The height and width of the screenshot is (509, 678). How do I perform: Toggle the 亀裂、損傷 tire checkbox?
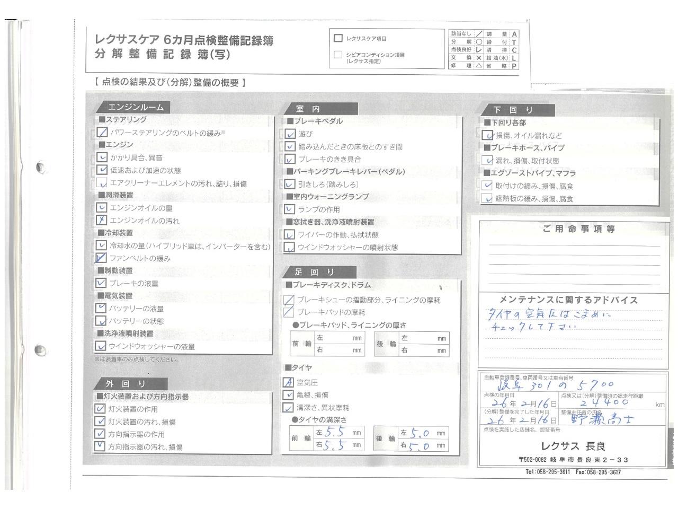[x=288, y=395]
